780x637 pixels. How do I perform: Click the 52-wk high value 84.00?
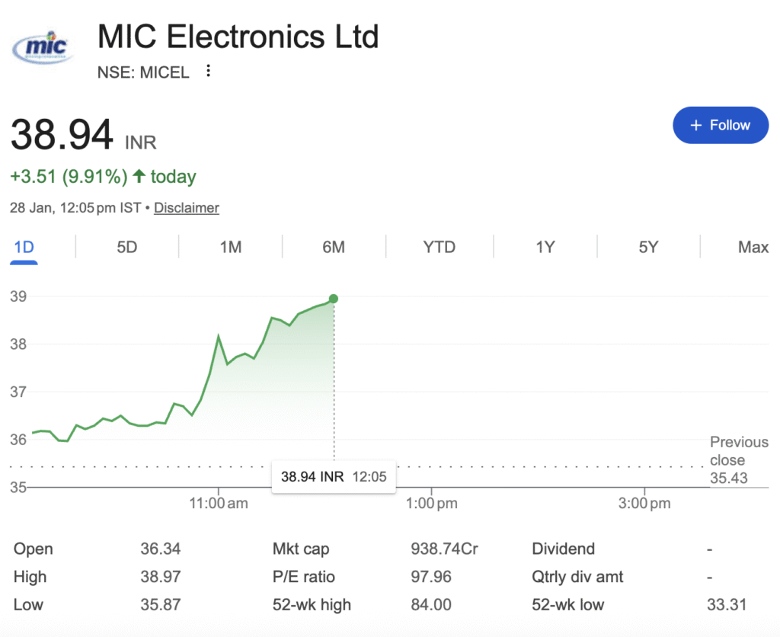click(x=431, y=605)
